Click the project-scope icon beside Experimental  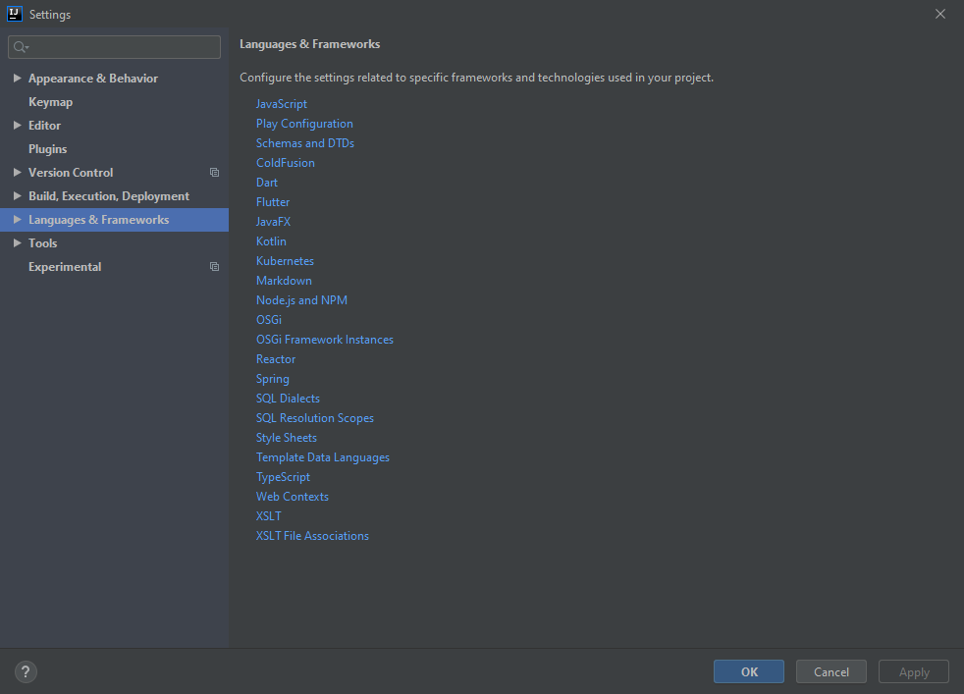pyautogui.click(x=214, y=266)
